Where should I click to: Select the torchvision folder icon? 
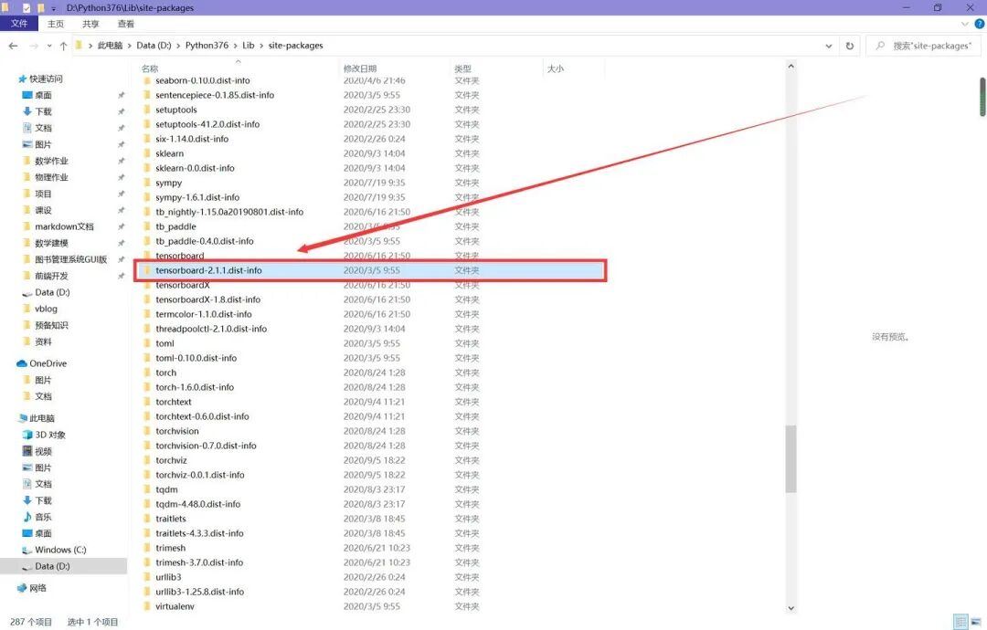pos(146,431)
